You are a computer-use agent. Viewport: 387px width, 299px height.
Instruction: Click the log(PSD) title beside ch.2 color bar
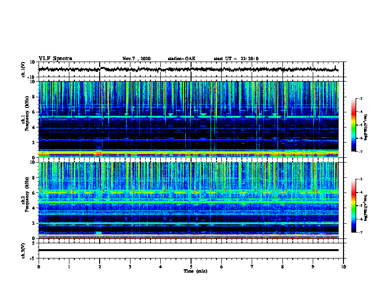(x=366, y=208)
